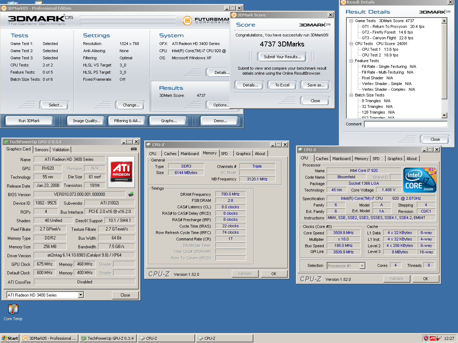The height and width of the screenshot is (343, 458).
Task: Click OK in CPU-Z Memory window
Action: coord(274,274)
